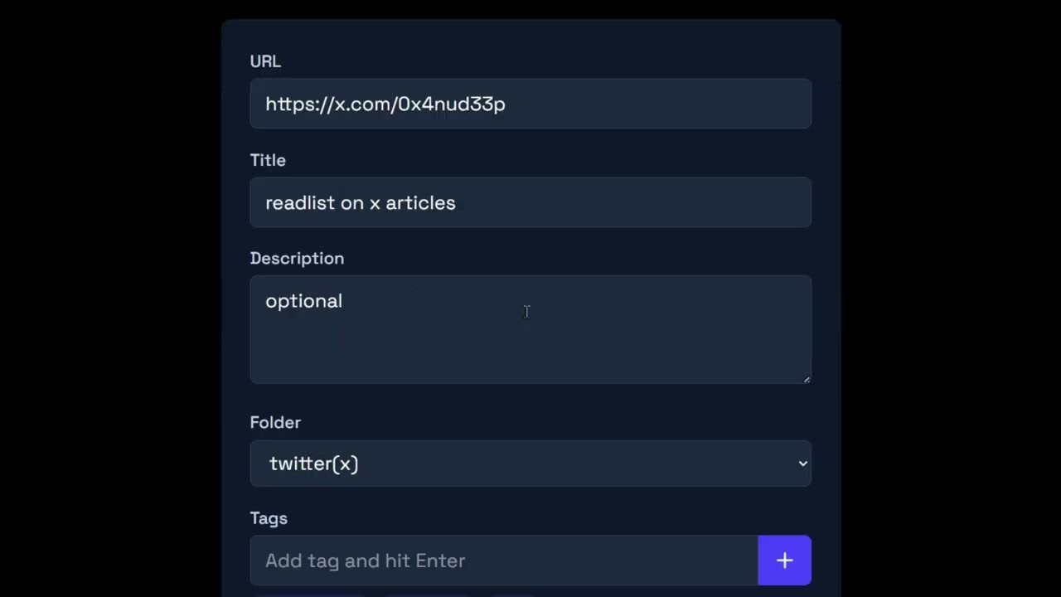Screen dimensions: 1061x597
Task: Focus the URL input field
Action: (x=530, y=104)
